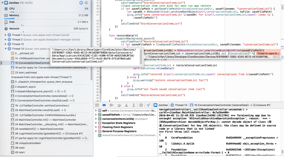Open the JianDao breadcrumb in debug bar
284x157 pixels.
pyautogui.click(x=161, y=105)
